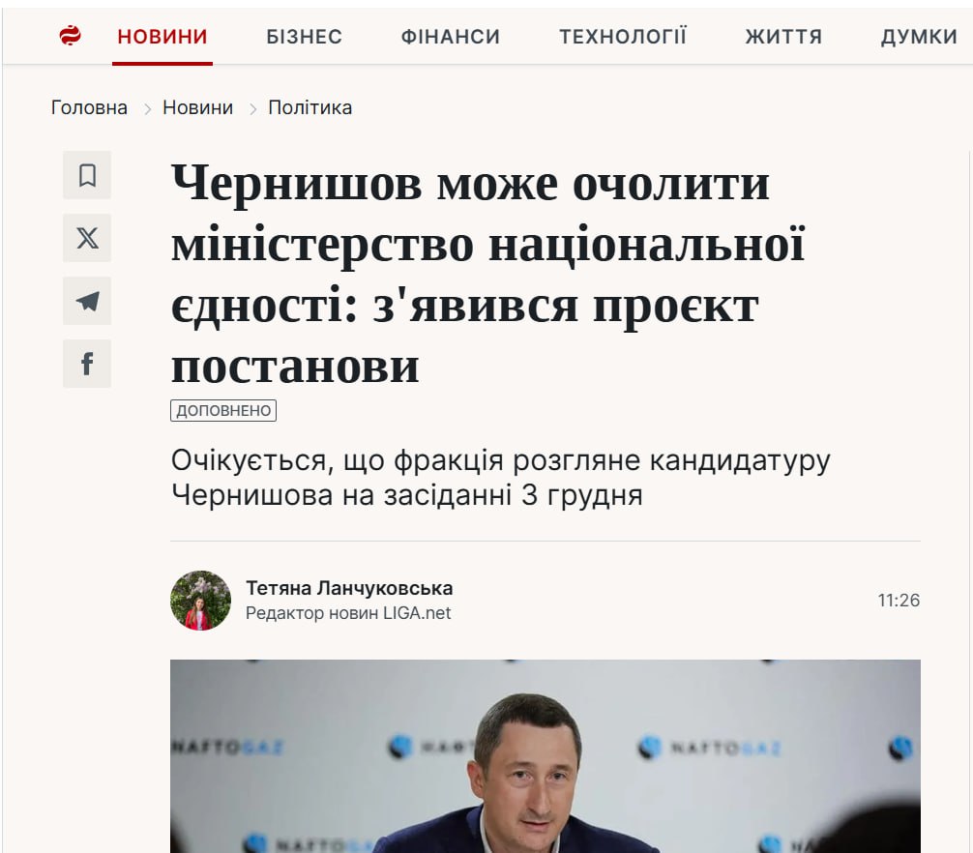Open the Політика breadcrumb category
Image resolution: width=973 pixels, height=853 pixels.
point(310,108)
